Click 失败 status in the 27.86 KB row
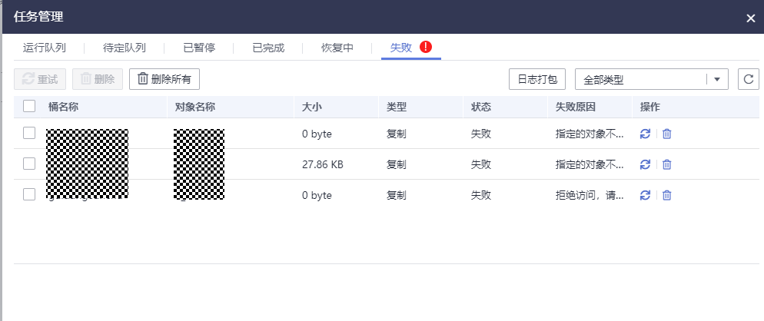764x321 pixels. click(481, 164)
